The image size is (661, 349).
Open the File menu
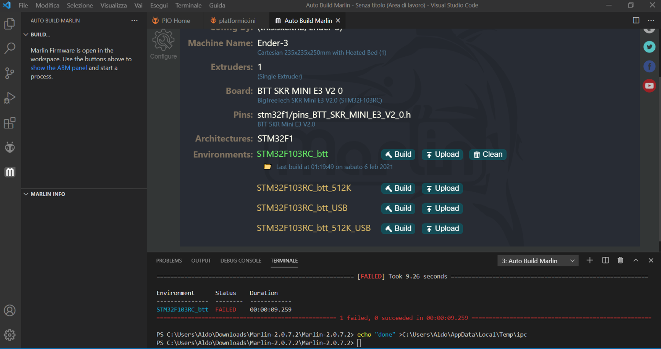point(23,5)
